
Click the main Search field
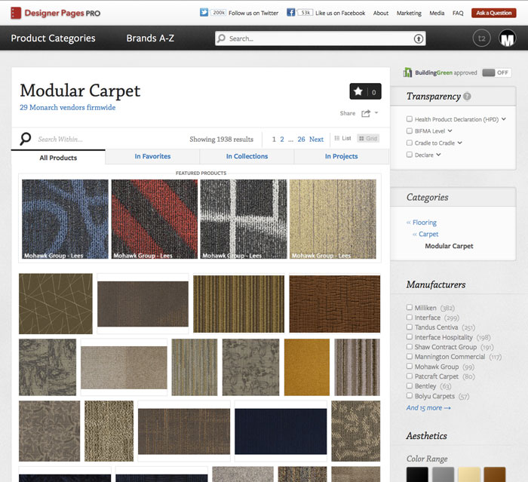tap(321, 38)
